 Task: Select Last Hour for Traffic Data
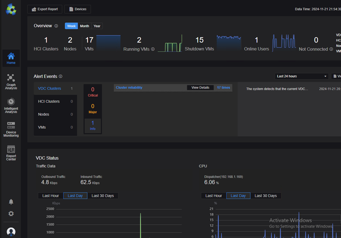[x=51, y=196]
